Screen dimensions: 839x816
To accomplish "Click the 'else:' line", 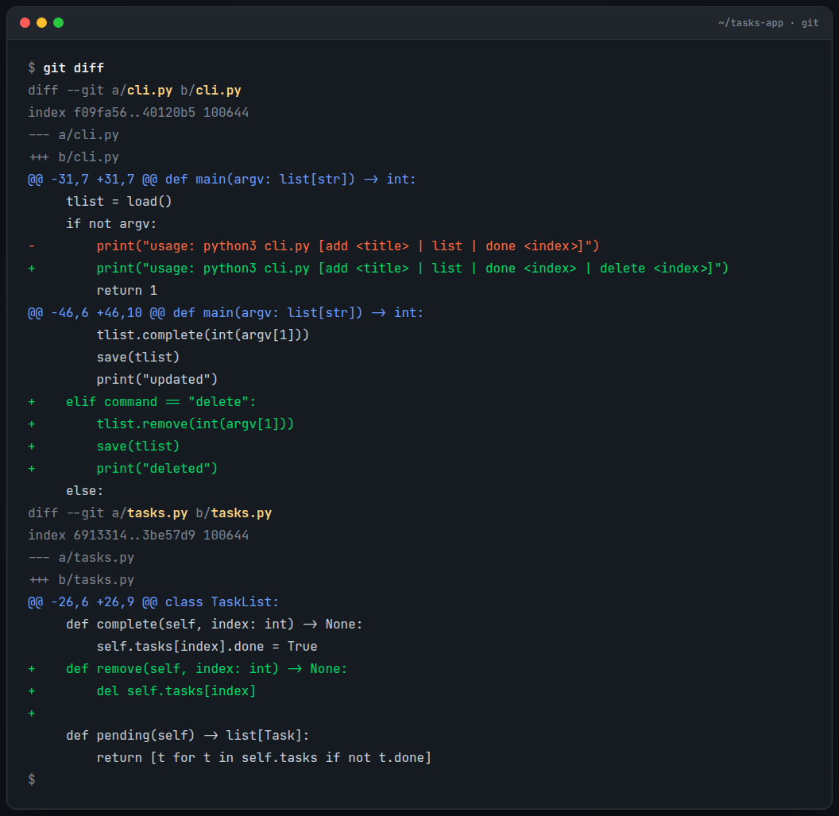I will point(84,491).
